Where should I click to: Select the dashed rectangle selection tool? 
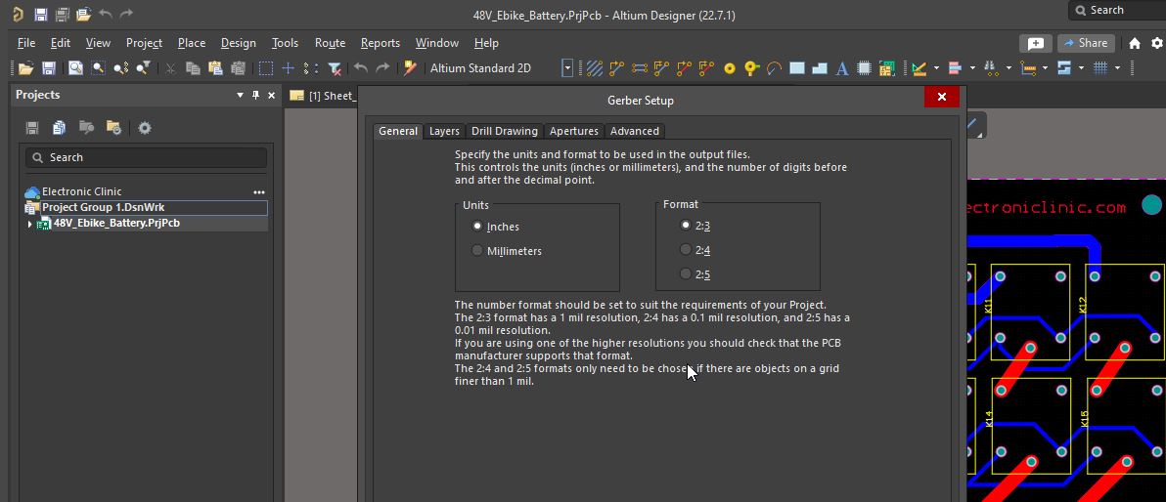pyautogui.click(x=265, y=68)
